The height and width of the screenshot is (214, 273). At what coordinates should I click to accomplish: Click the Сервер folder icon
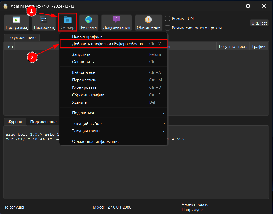point(67,20)
